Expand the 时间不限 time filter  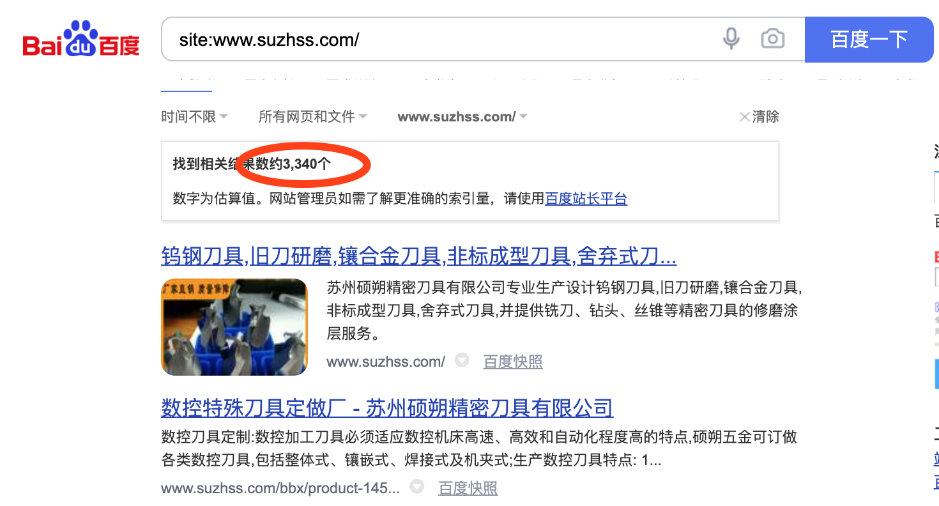[x=194, y=117]
